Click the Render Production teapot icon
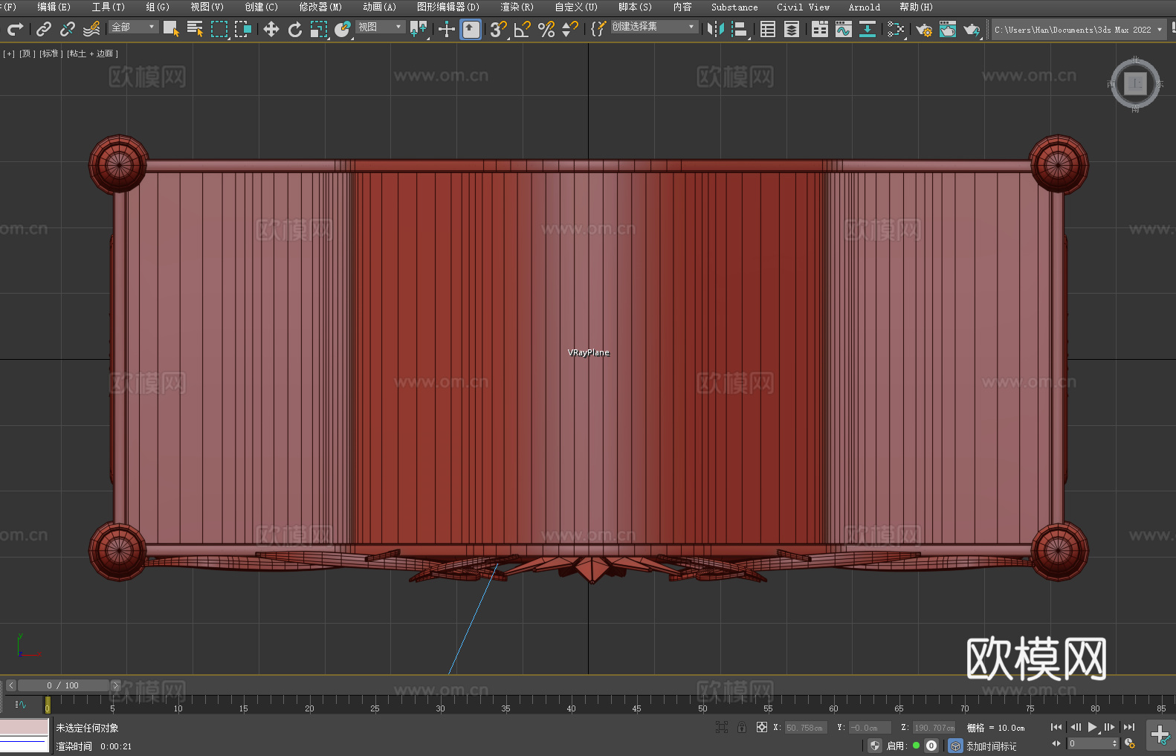Viewport: 1176px width, 756px height. (972, 29)
